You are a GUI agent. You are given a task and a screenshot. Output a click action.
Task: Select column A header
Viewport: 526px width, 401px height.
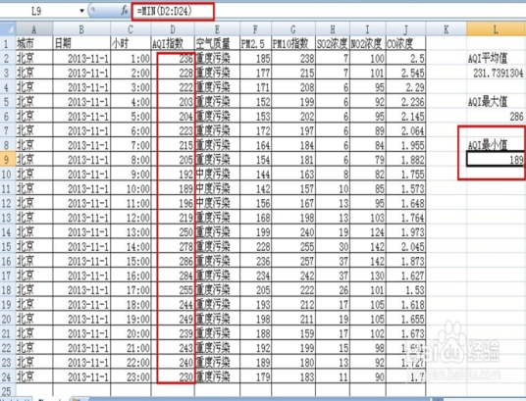click(x=34, y=29)
